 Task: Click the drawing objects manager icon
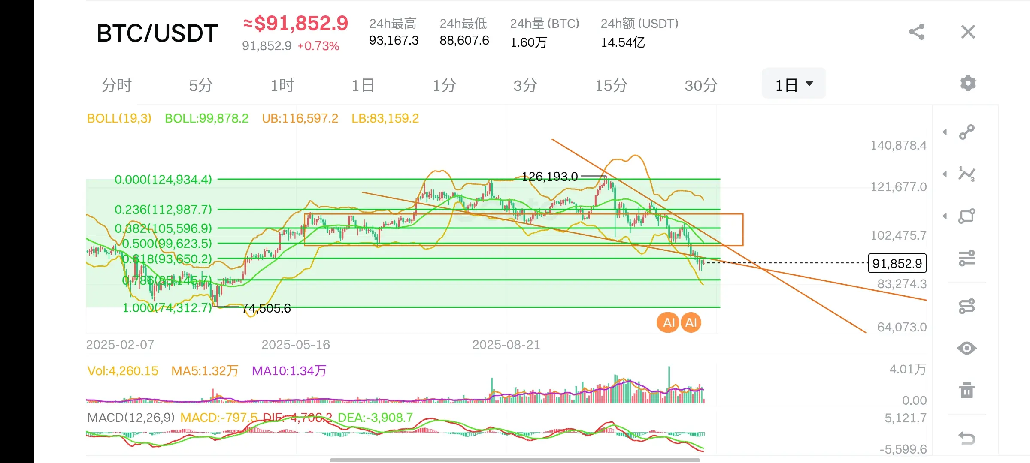[967, 306]
